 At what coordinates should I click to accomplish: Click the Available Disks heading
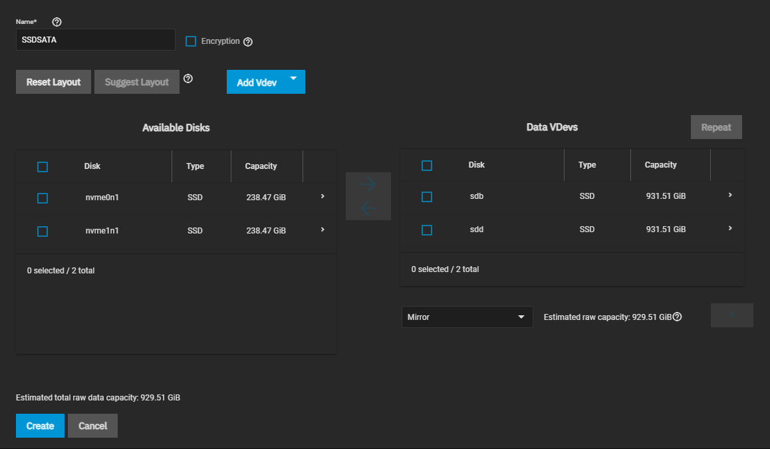(x=176, y=128)
